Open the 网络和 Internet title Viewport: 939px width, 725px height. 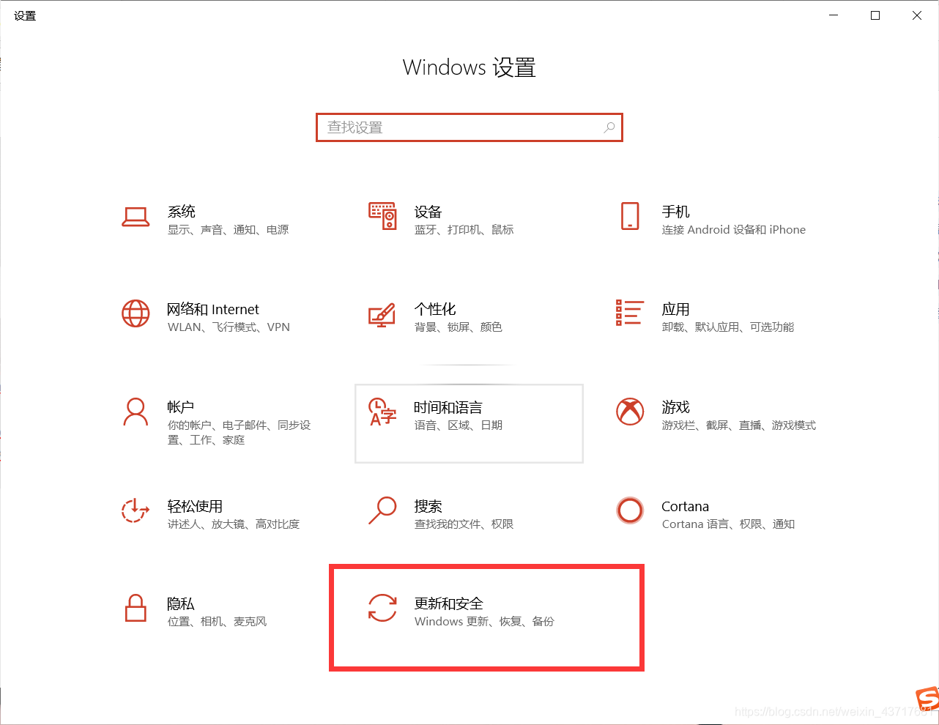coord(213,309)
